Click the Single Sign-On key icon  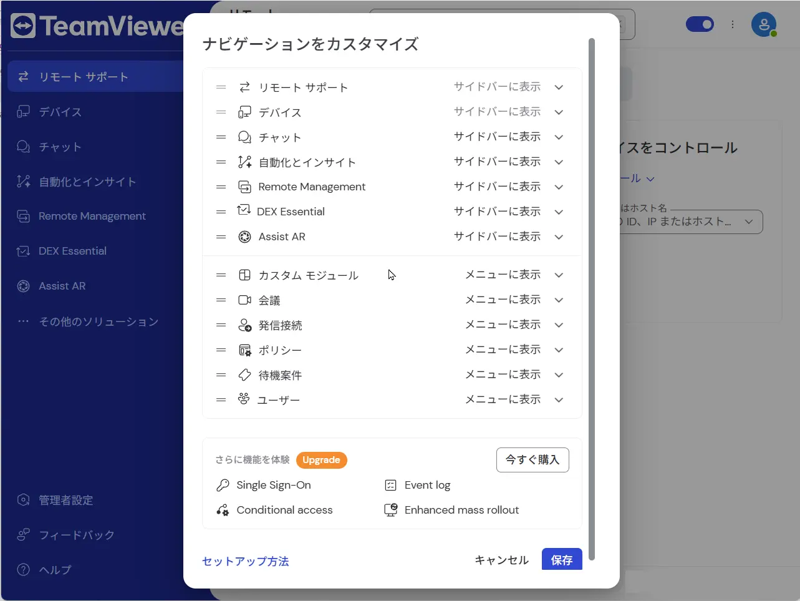(x=223, y=485)
